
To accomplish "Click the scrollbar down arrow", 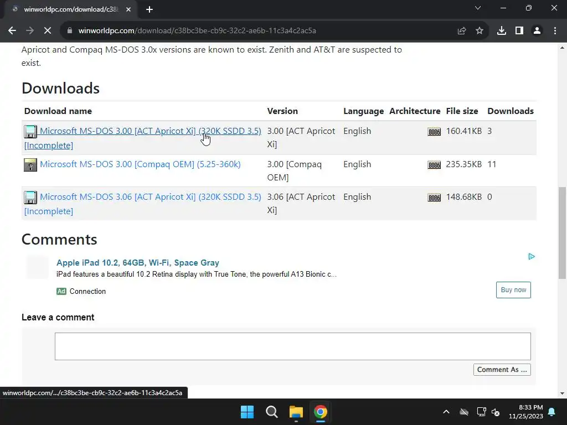I will click(x=562, y=393).
